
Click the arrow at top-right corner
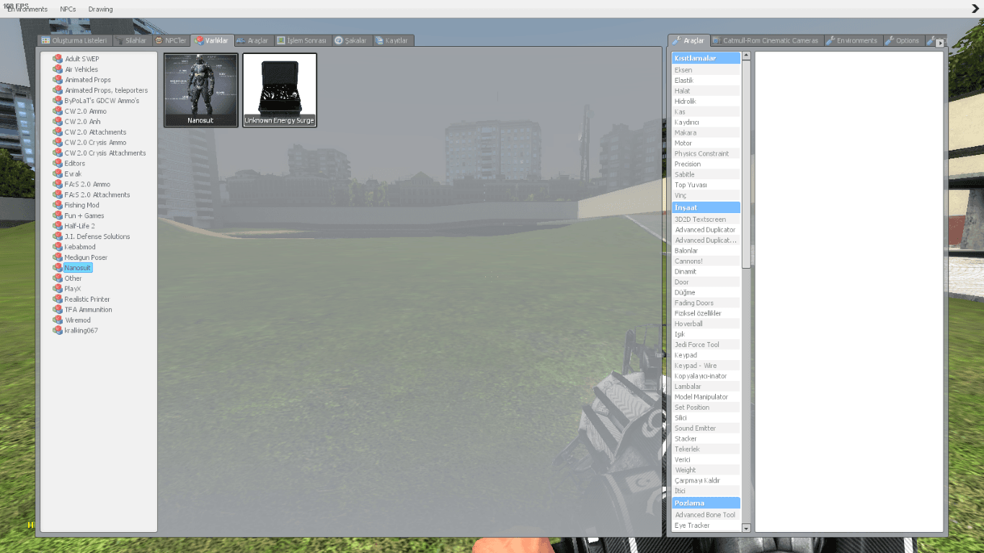pos(975,9)
